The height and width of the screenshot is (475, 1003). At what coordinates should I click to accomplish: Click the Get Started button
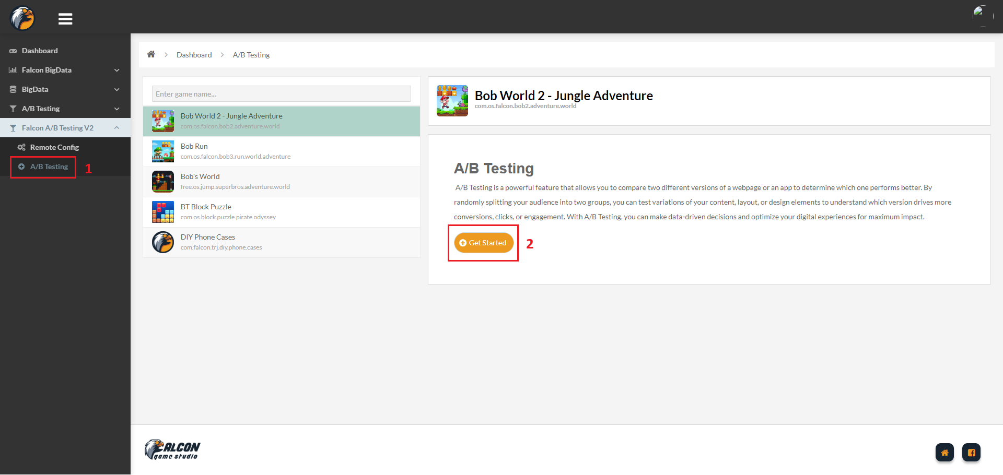click(x=484, y=243)
